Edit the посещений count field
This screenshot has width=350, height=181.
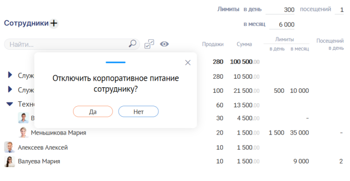[x=339, y=10]
